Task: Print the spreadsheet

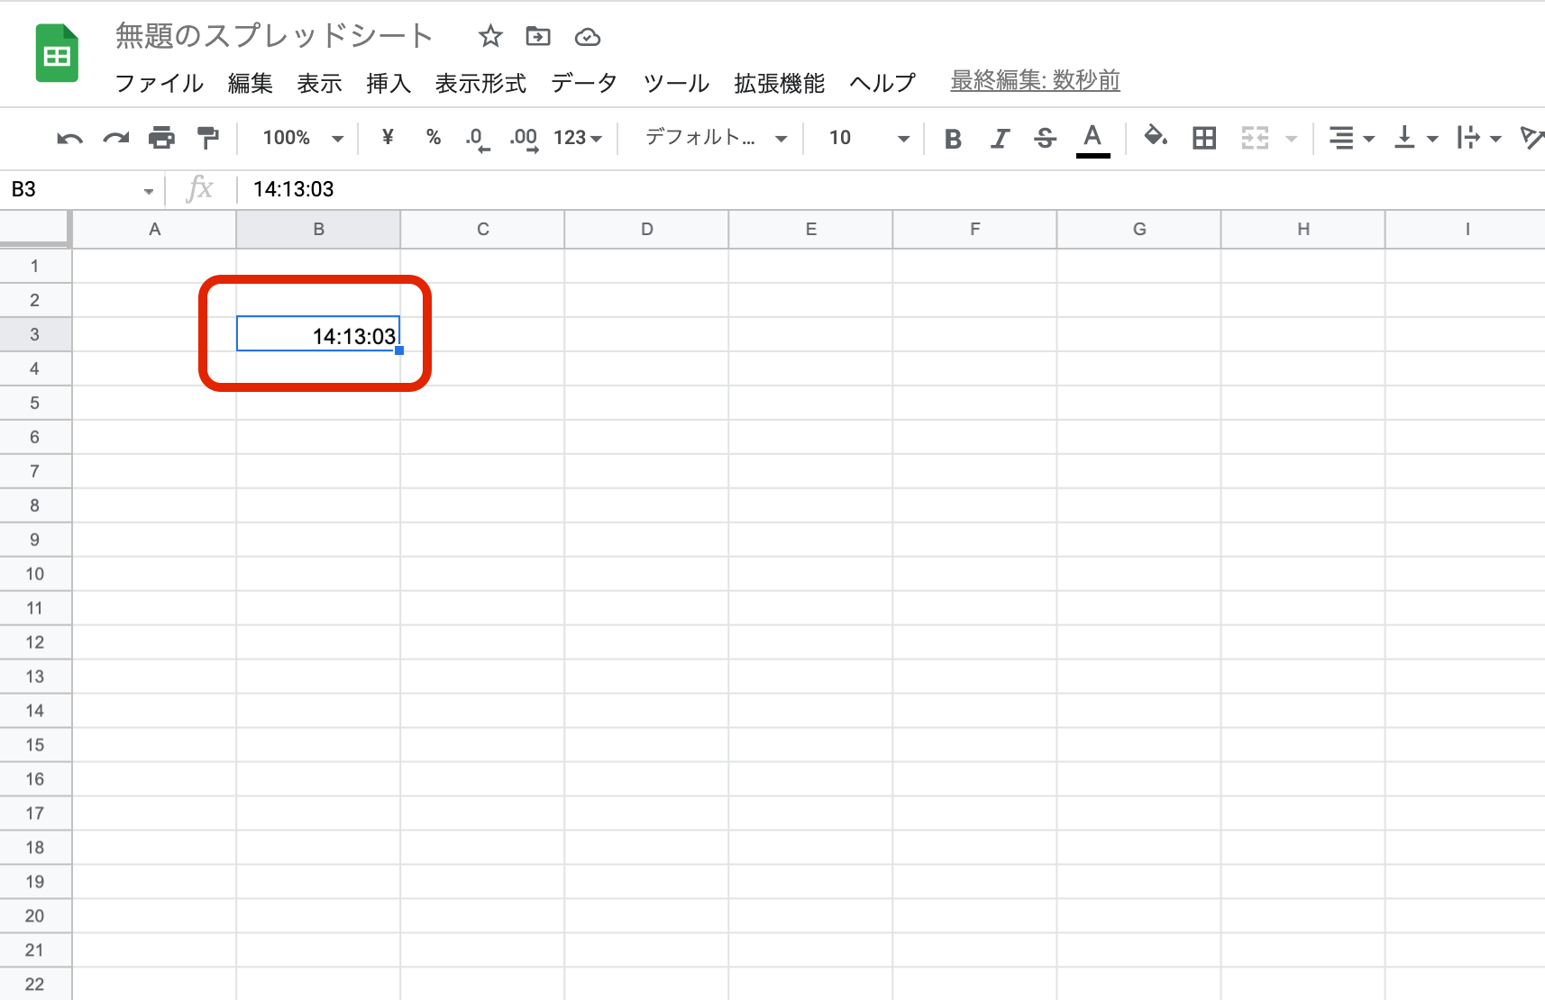Action: tap(161, 138)
